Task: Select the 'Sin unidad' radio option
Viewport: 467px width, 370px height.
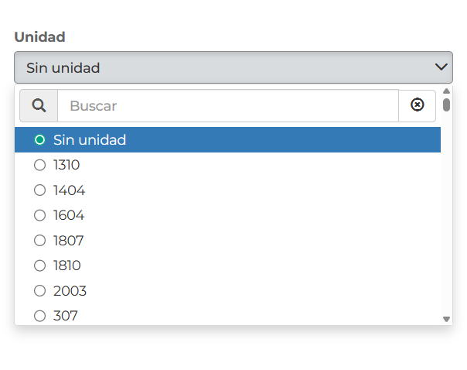Action: pyautogui.click(x=40, y=140)
